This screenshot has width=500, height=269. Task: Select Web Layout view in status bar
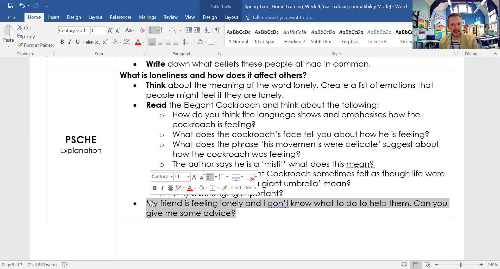[x=427, y=265]
